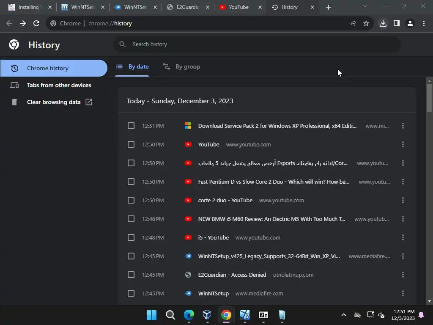Screen dimensions: 433x325
Task: Check the WinNTSetup_v425_Legacy entry checkbox
Action: [x=131, y=256]
